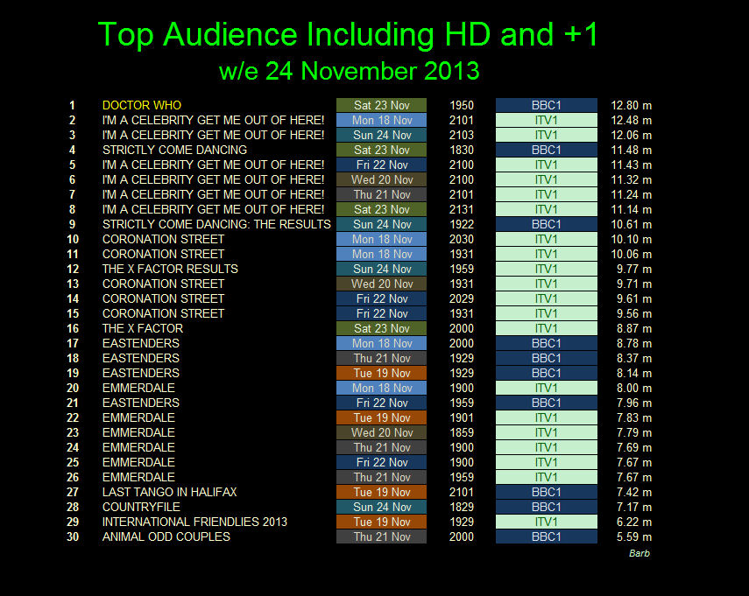Select the 8.00 m audience figure
The image size is (749, 596).
pyautogui.click(x=631, y=388)
